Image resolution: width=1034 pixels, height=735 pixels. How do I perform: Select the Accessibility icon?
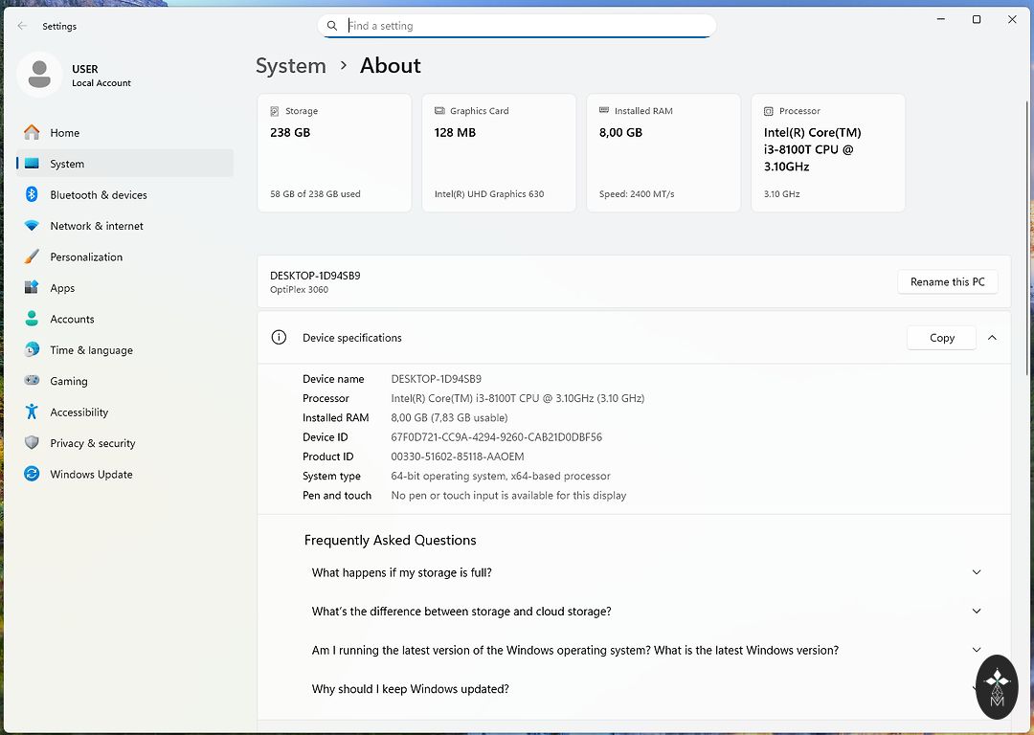coord(32,412)
